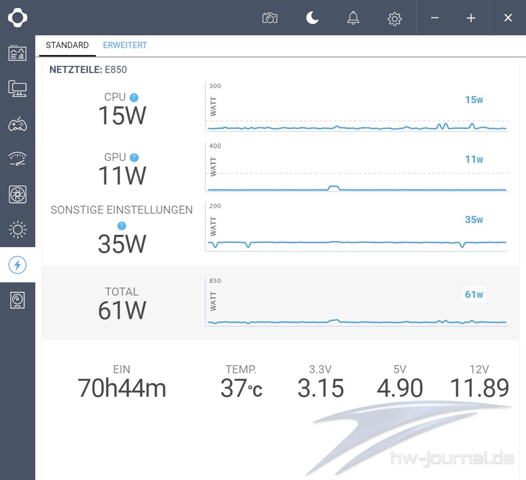Click the NETZTEILE: E850 label
Image resolution: width=526 pixels, height=480 pixels.
pyautogui.click(x=88, y=69)
